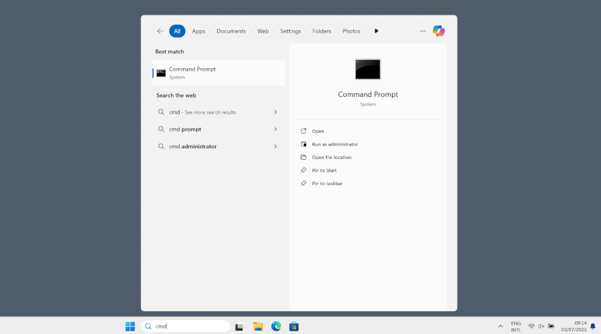Screen dimensions: 601x334
Task: Click the Pin to Start pin icon
Action: 304,170
